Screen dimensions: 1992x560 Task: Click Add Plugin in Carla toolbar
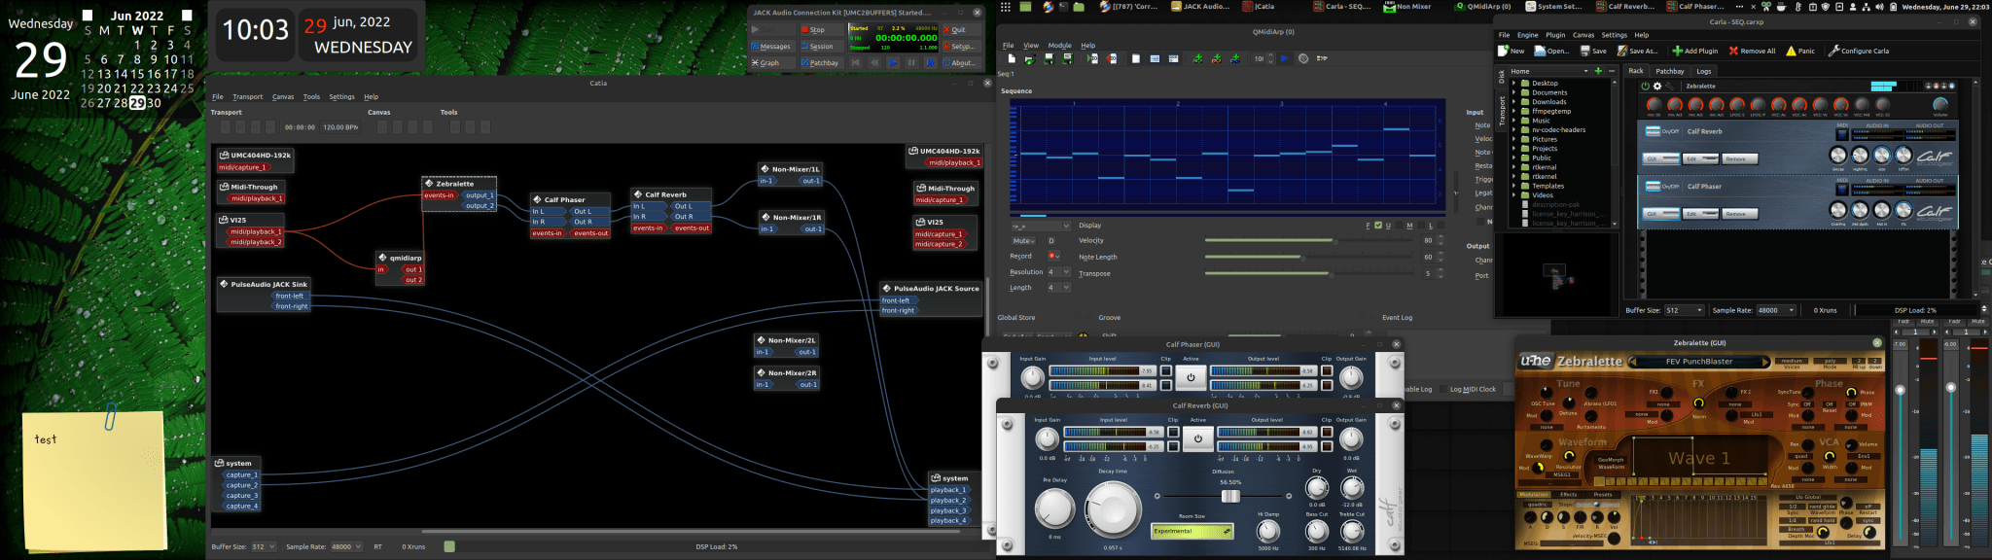tap(1694, 51)
